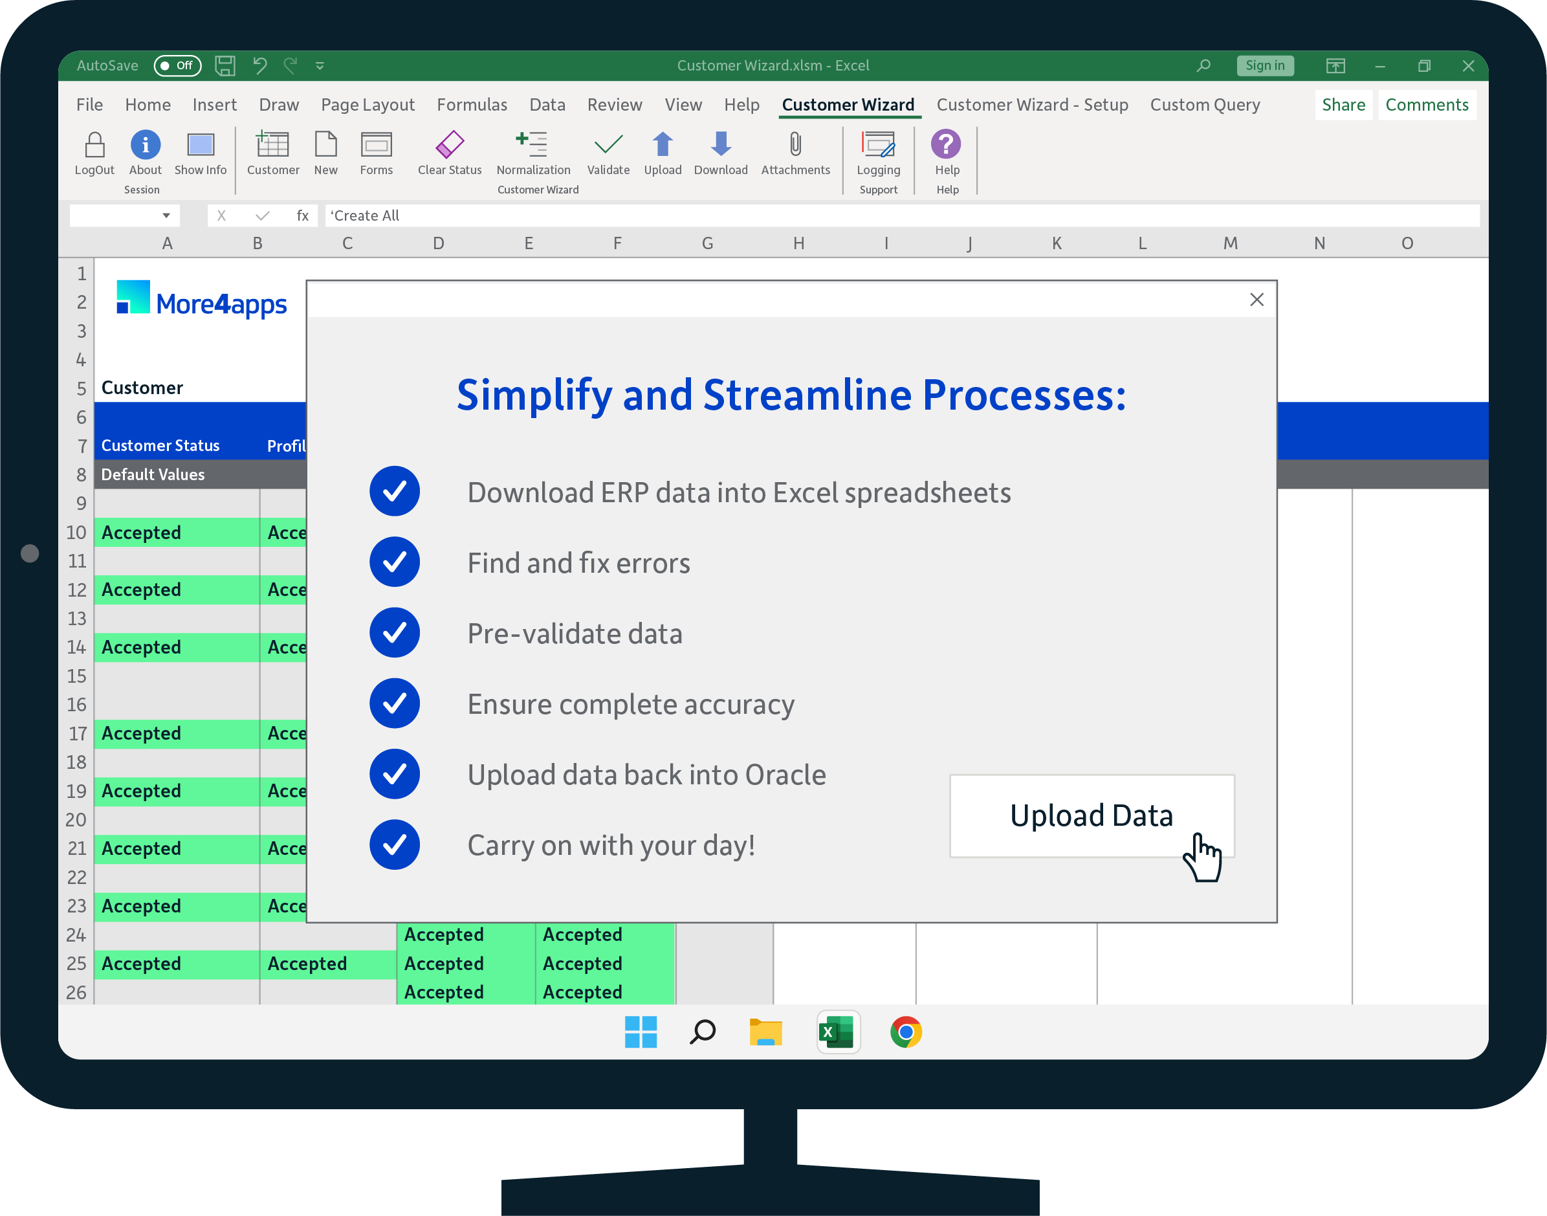The height and width of the screenshot is (1216, 1547).
Task: Click the Upload Data button
Action: [1092, 816]
